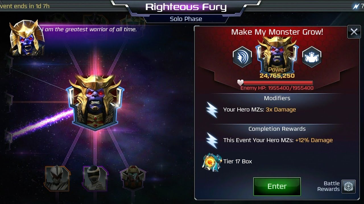The image size is (364, 204).
Task: Select the white ranger node
Action: click(x=57, y=178)
